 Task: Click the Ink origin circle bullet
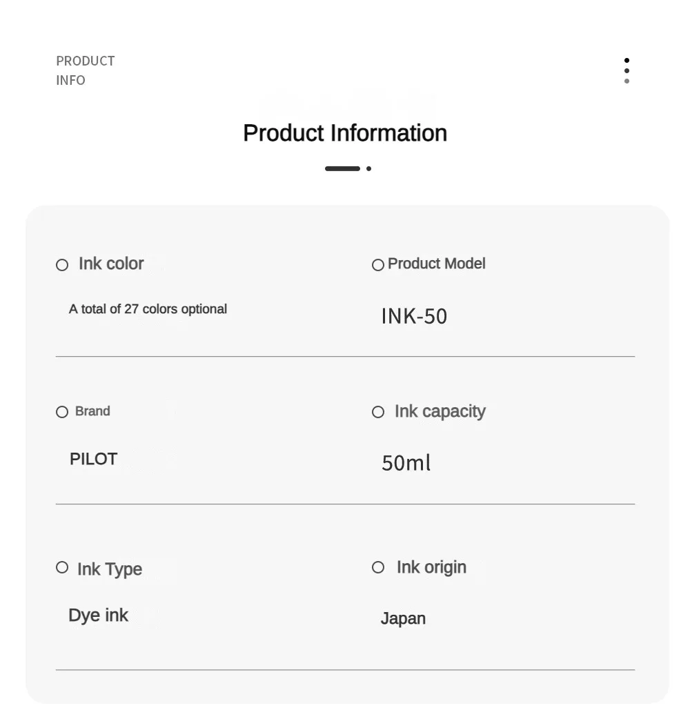coord(378,567)
